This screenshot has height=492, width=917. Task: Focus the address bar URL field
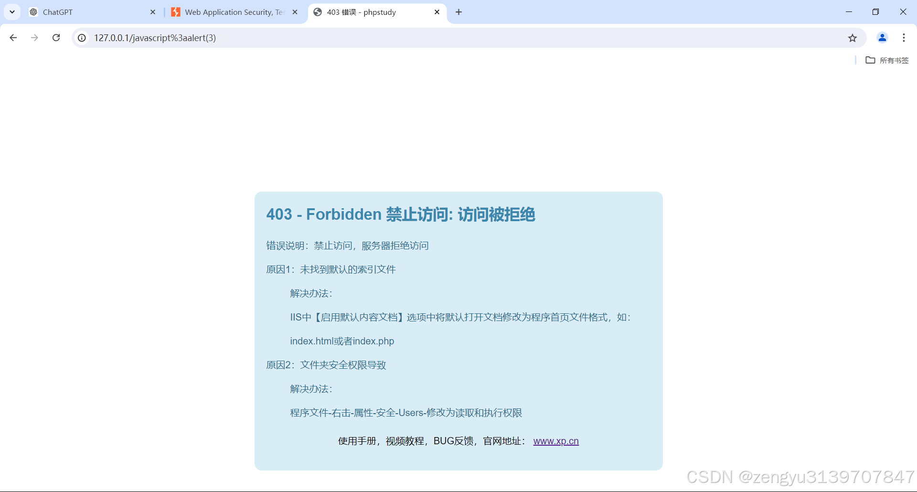click(x=468, y=38)
